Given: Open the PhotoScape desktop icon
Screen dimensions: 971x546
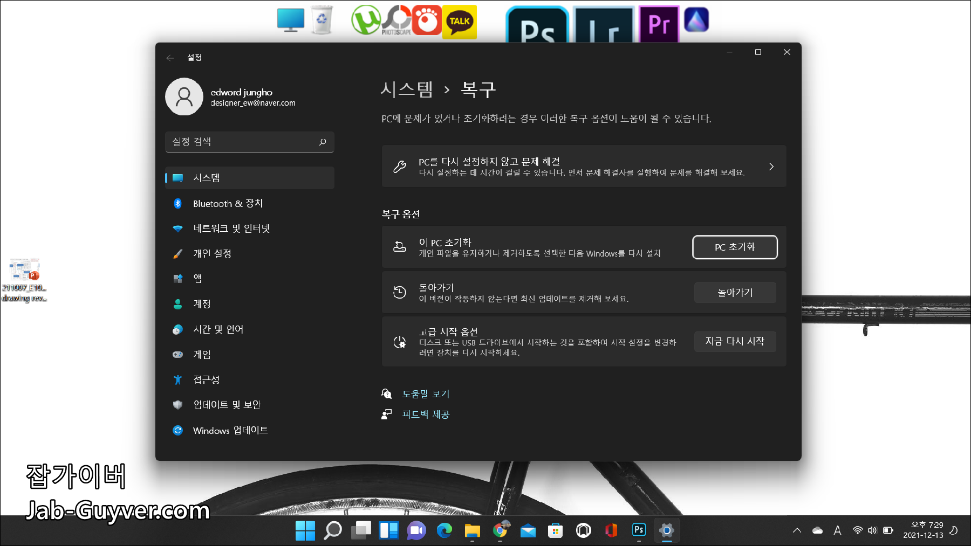Looking at the screenshot, I should [397, 20].
